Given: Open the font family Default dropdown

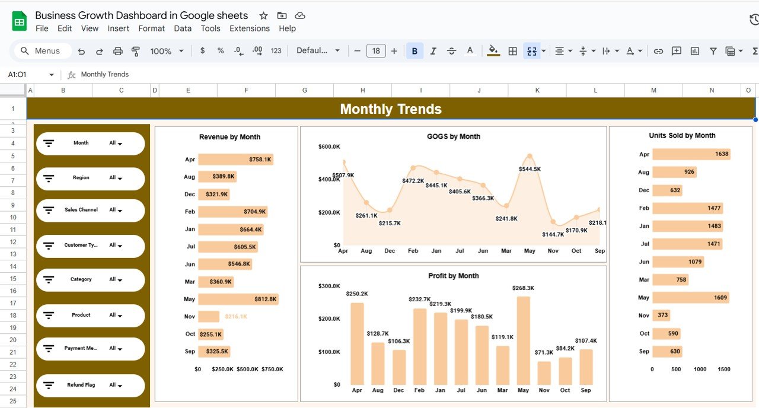Looking at the screenshot, I should click(x=318, y=51).
